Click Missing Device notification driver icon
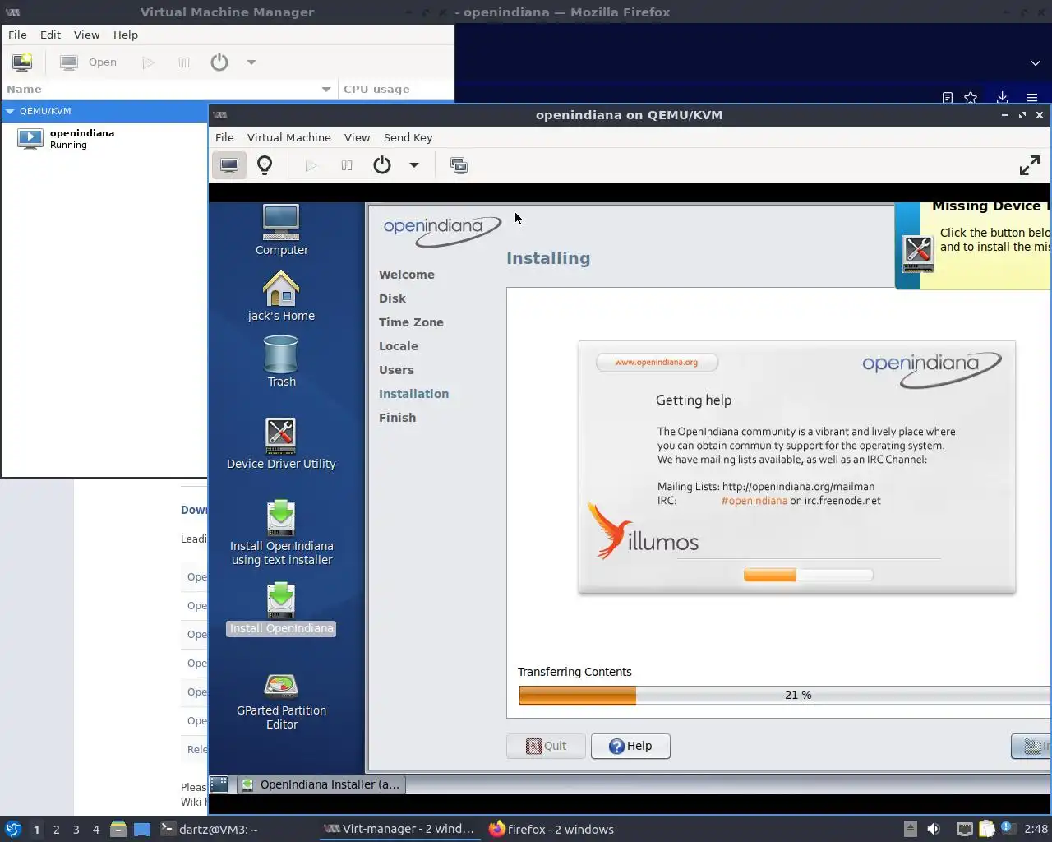The height and width of the screenshot is (842, 1052). pyautogui.click(x=918, y=253)
